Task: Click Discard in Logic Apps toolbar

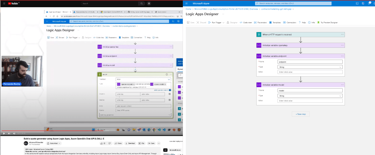Action: (201, 22)
